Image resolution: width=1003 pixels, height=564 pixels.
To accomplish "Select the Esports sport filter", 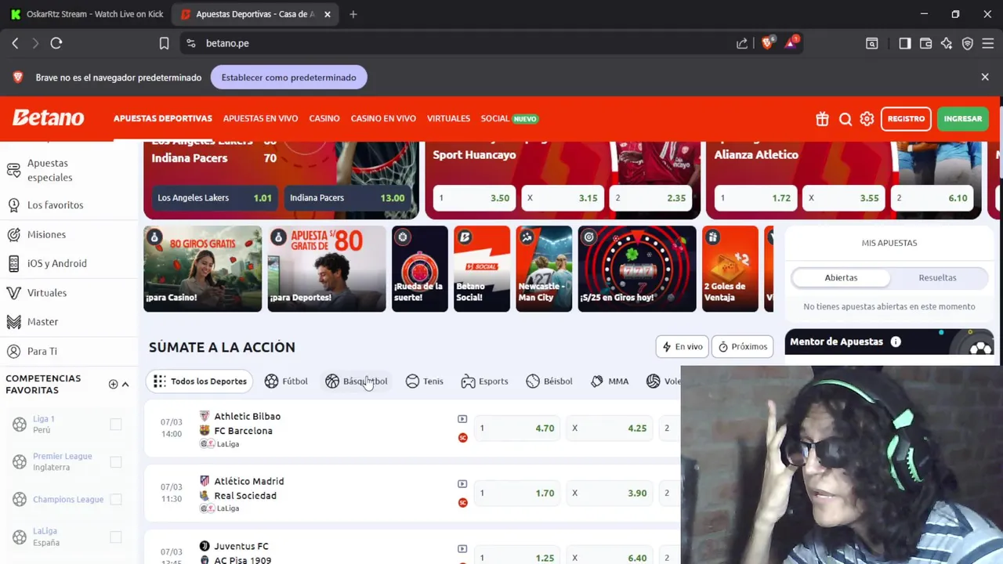I will coord(484,381).
